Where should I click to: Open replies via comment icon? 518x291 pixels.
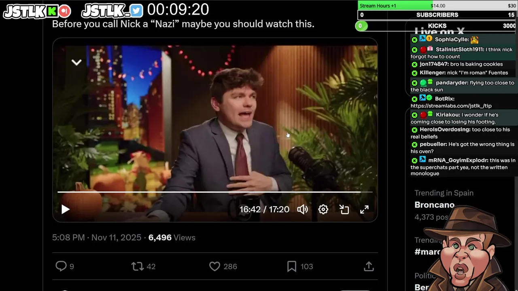[x=61, y=266]
